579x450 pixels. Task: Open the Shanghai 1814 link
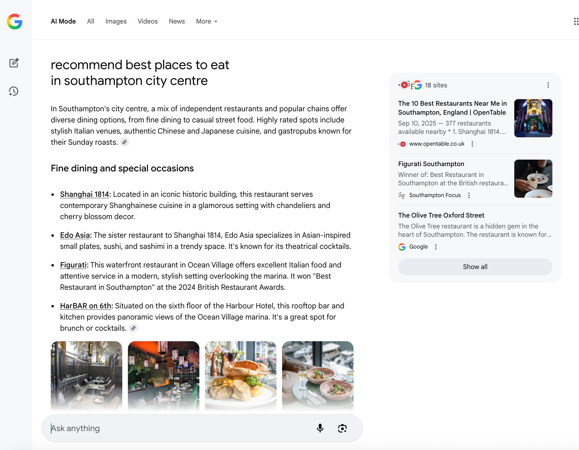(x=85, y=194)
